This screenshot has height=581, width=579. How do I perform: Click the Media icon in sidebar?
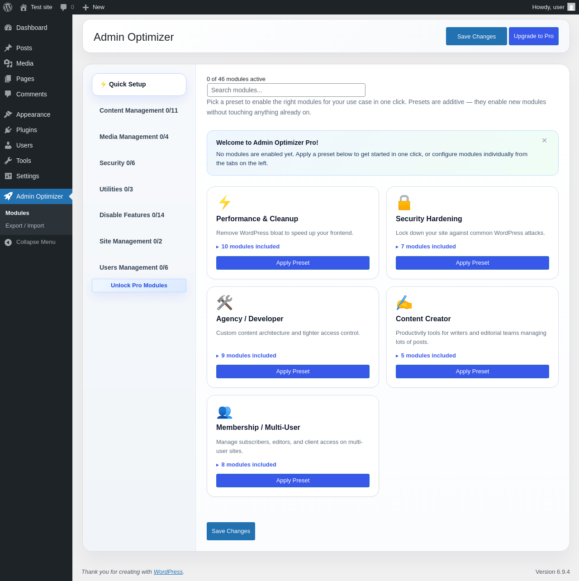tap(8, 63)
